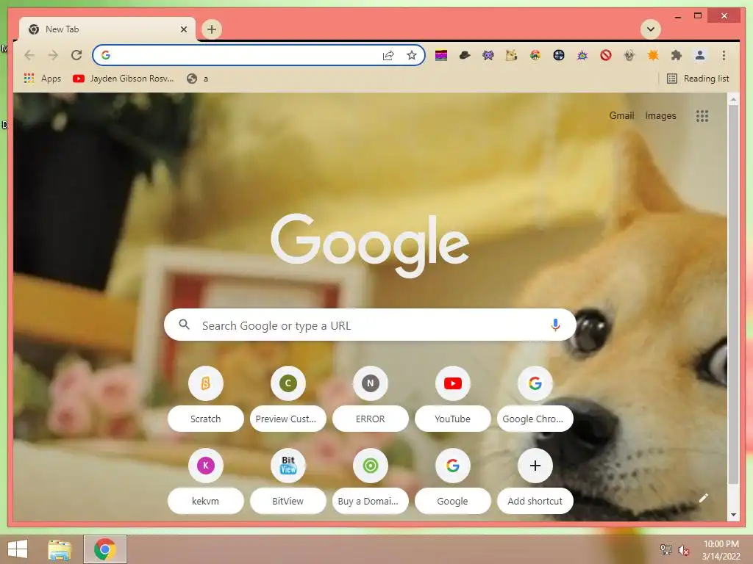Click the Search Google or type a URL box
Screen dimensions: 753x564
(370, 325)
